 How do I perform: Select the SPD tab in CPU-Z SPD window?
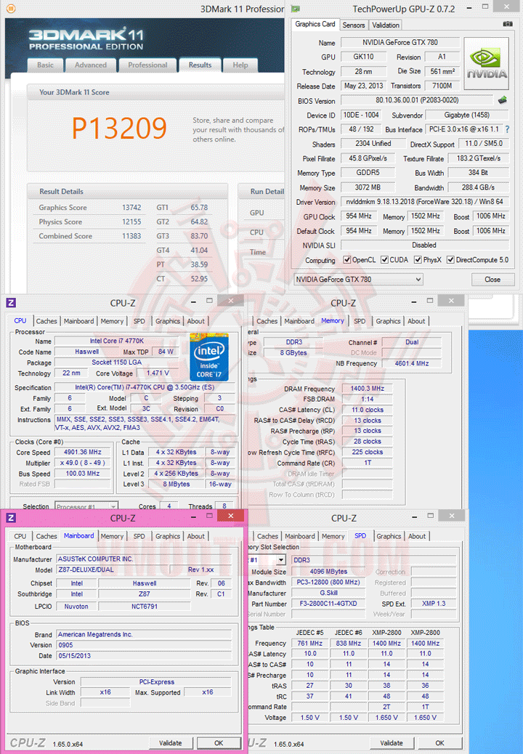click(360, 535)
